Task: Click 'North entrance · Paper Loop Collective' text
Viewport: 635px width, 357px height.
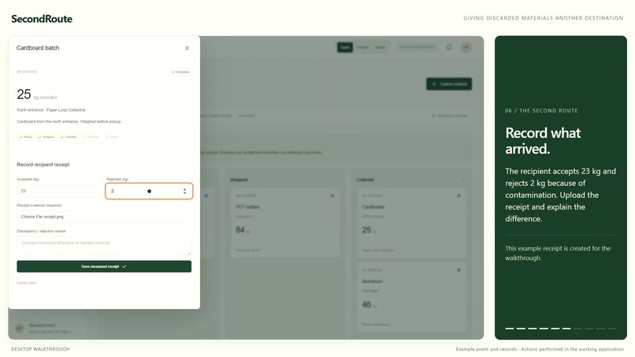Action: click(x=51, y=110)
